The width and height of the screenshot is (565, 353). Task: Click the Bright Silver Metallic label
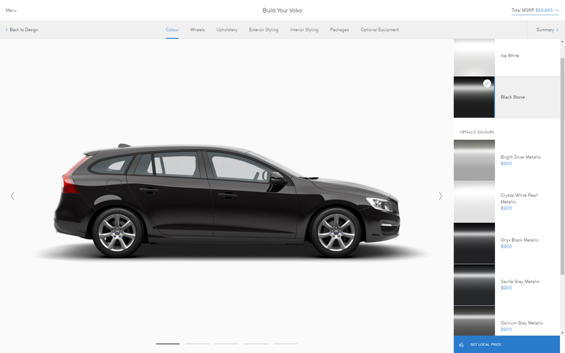(521, 157)
